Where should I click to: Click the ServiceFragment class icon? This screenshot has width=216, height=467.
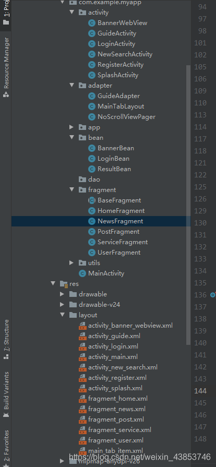point(92,242)
